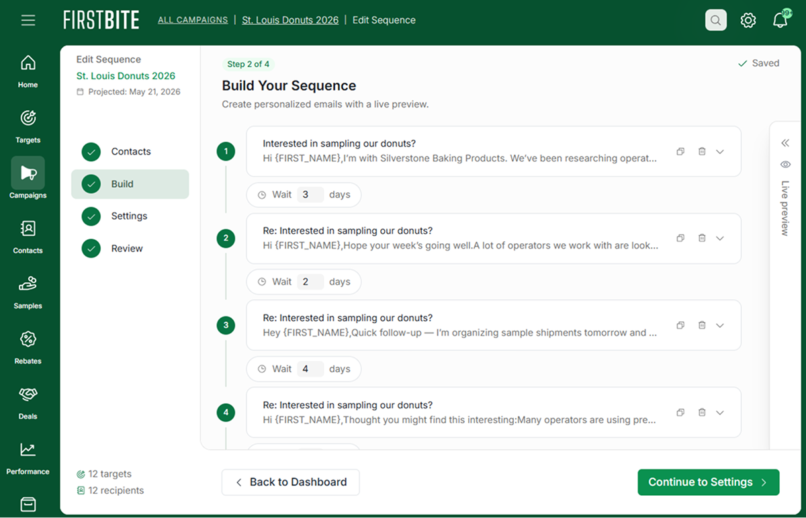Viewport: 806px width, 518px height.
Task: Click the 'Step 2 of 4' badge
Action: coord(249,64)
